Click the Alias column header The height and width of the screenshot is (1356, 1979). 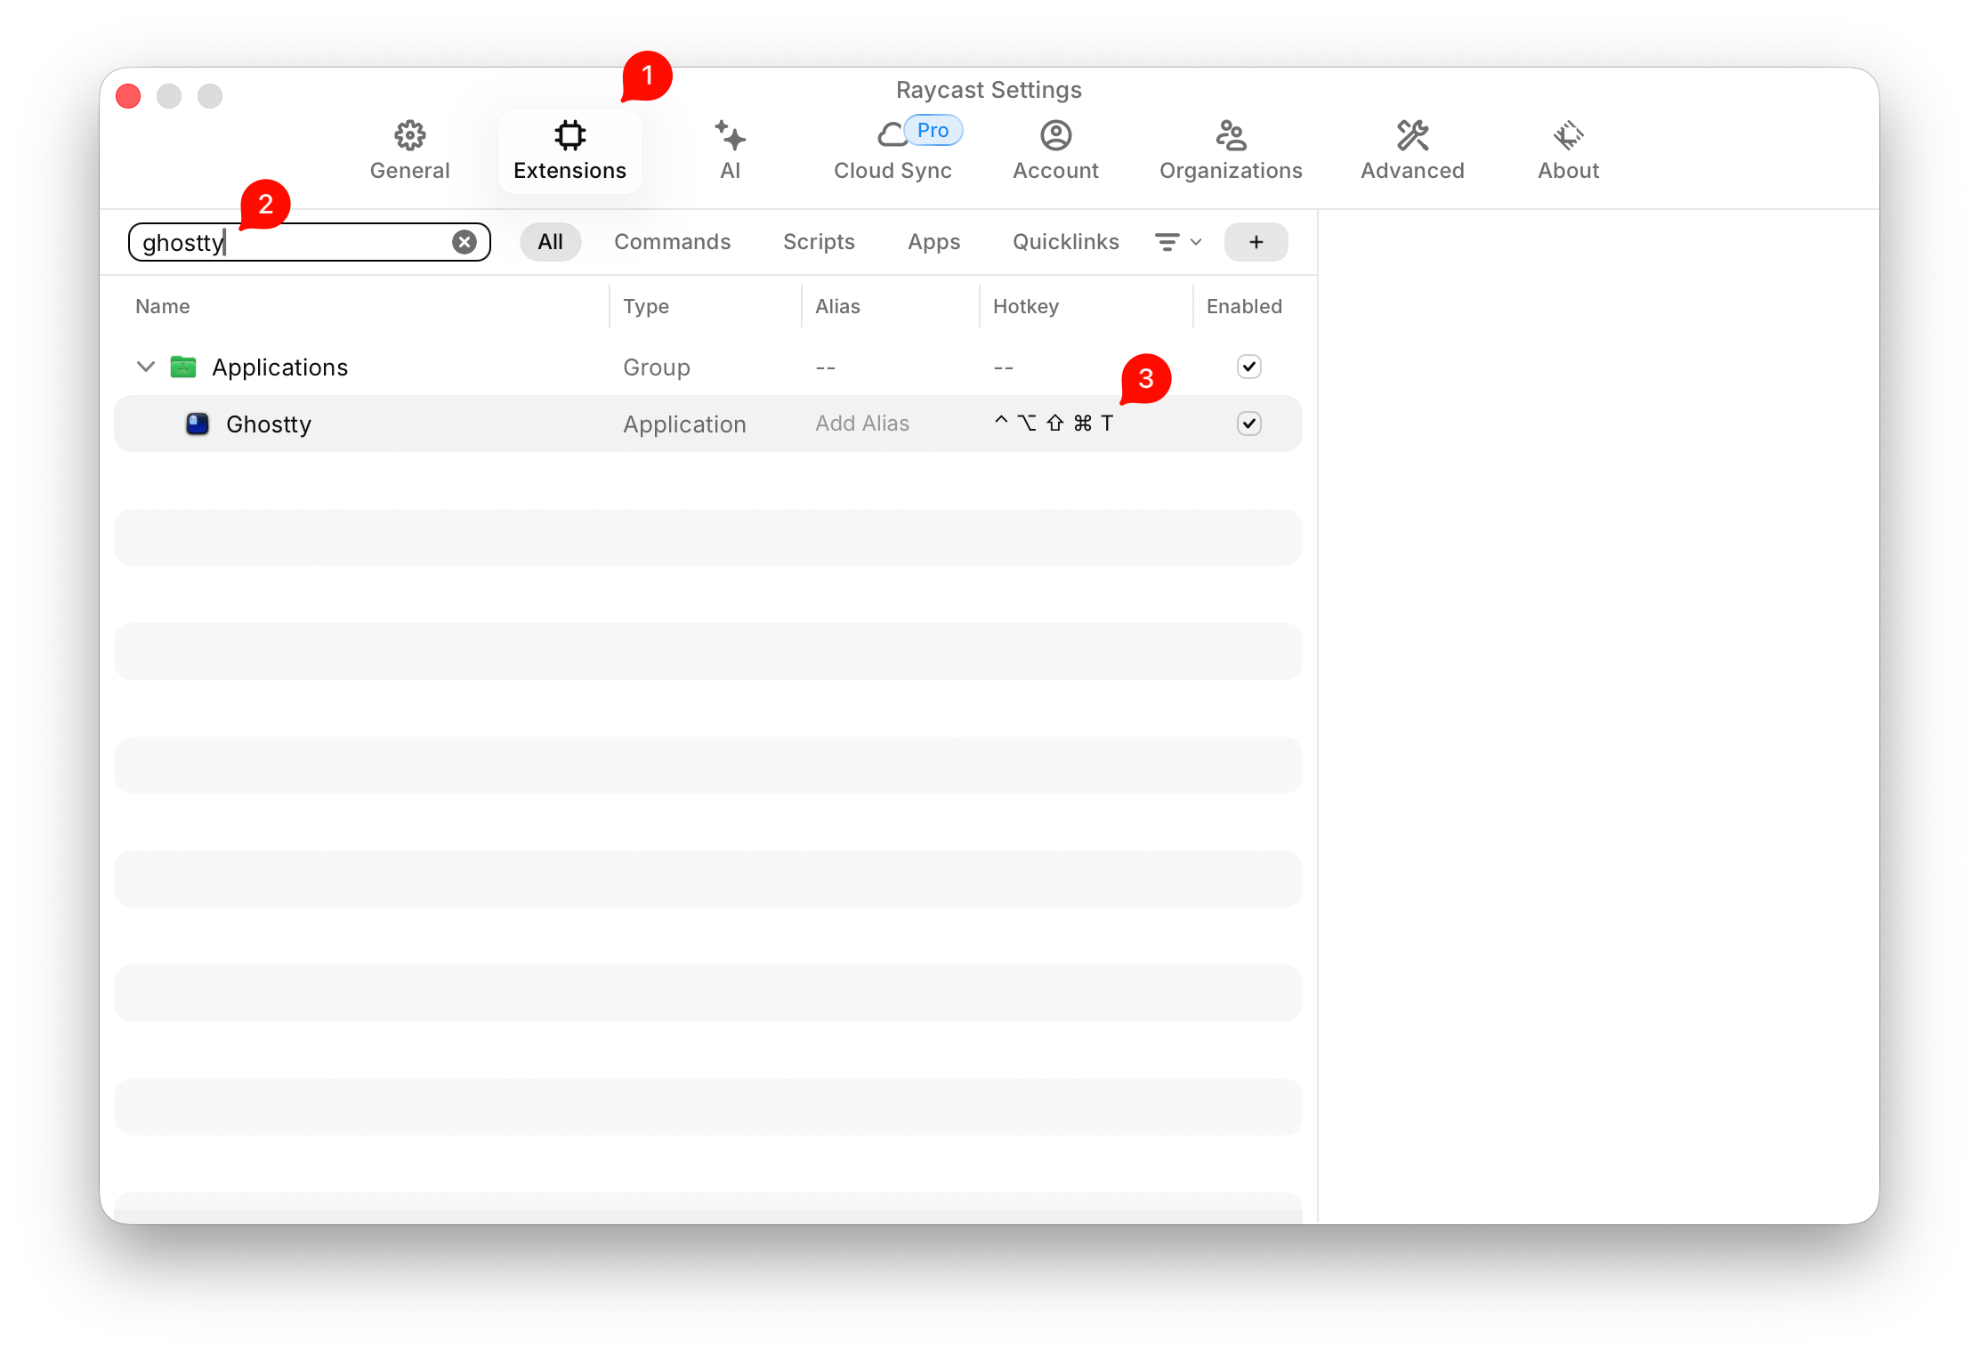click(837, 306)
